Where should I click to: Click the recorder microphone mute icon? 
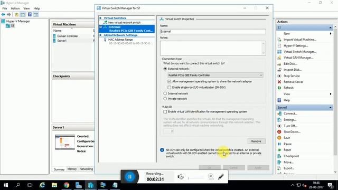(x=181, y=177)
